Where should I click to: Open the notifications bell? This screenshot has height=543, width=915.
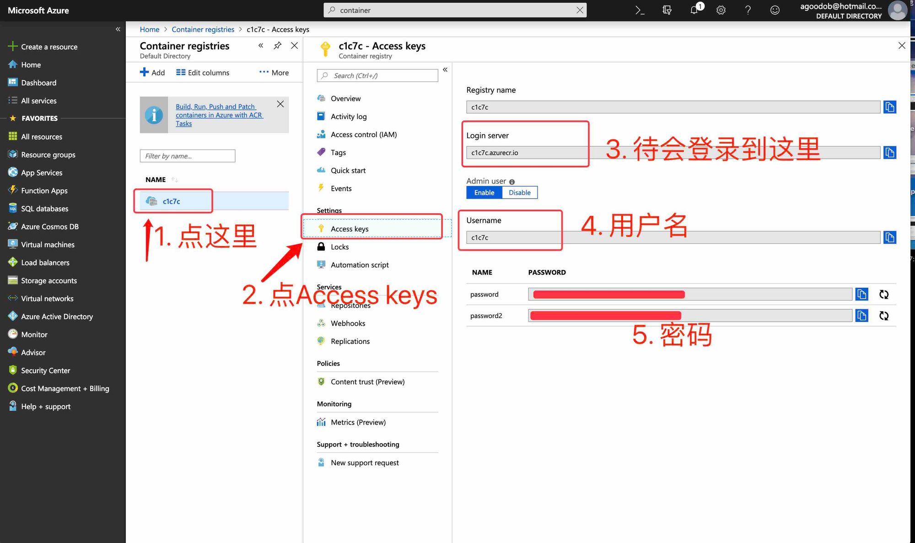694,10
